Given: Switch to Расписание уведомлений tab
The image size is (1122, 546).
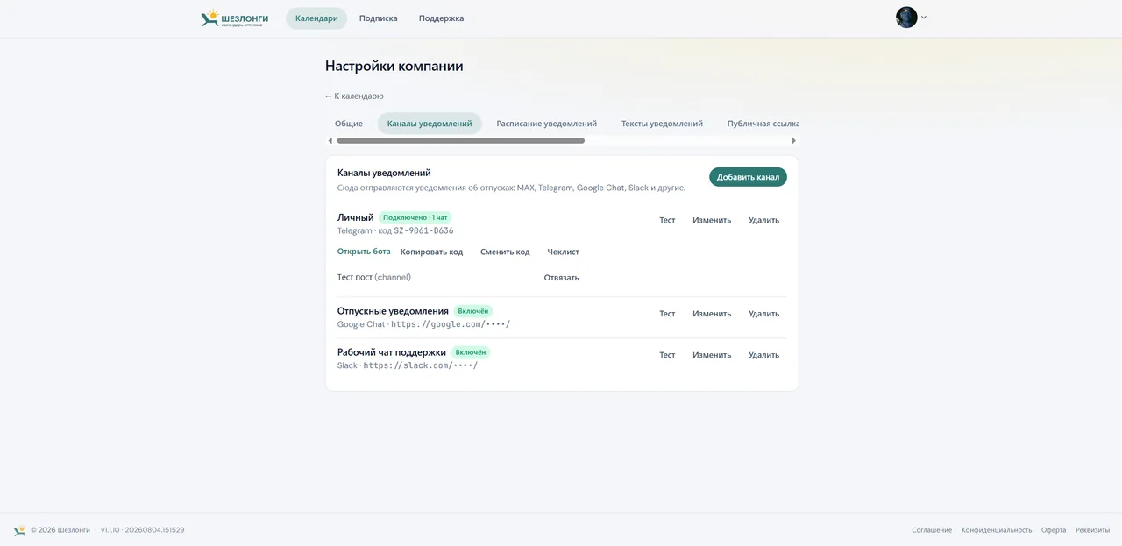Looking at the screenshot, I should [x=547, y=124].
